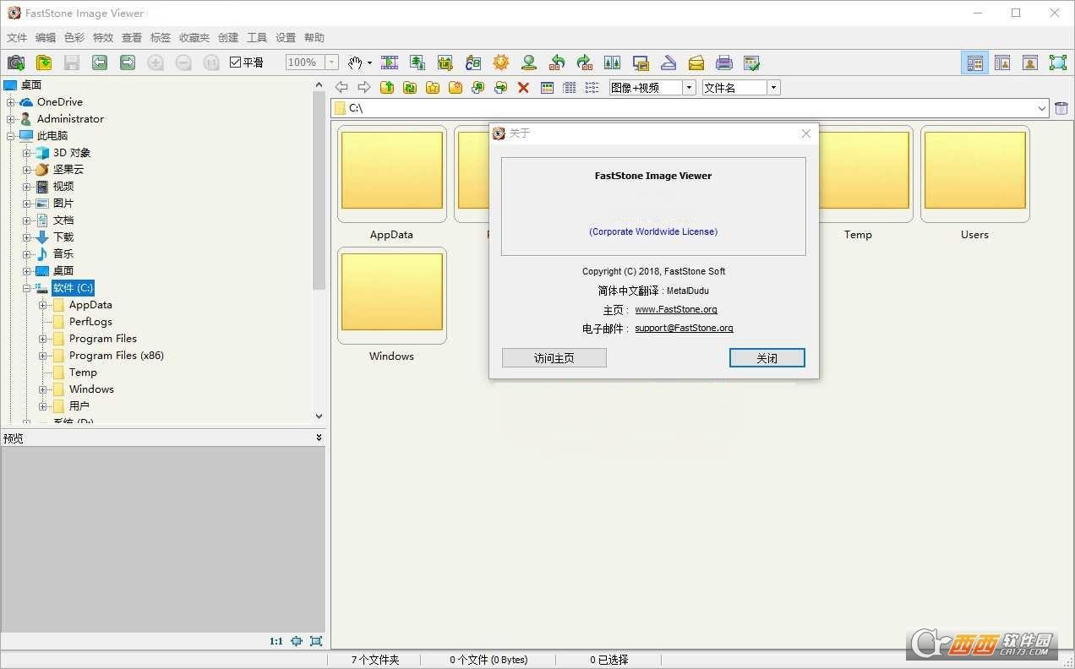Click the email envelope icon

tap(696, 63)
